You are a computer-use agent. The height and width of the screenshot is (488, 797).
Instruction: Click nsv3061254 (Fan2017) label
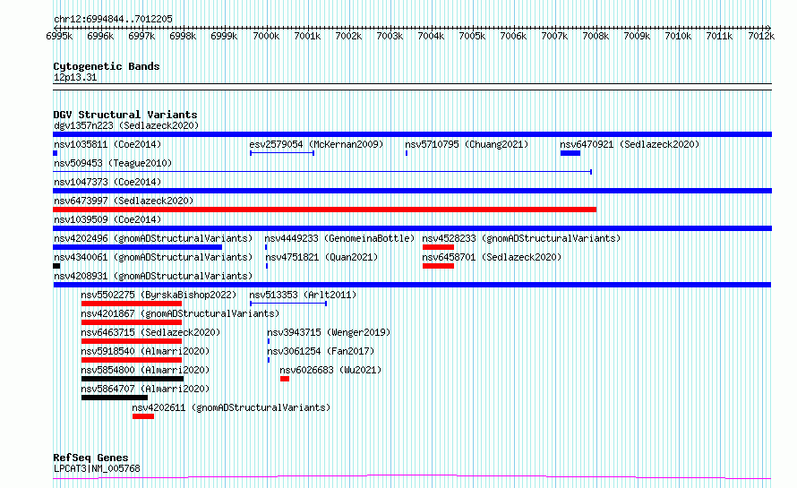[321, 351]
